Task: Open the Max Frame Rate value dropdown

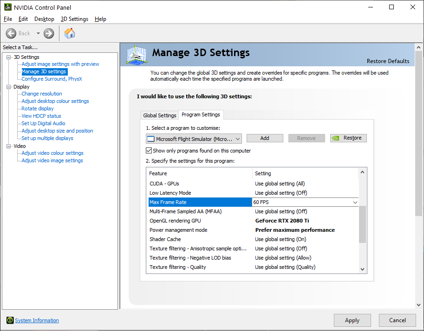Action: click(x=355, y=202)
